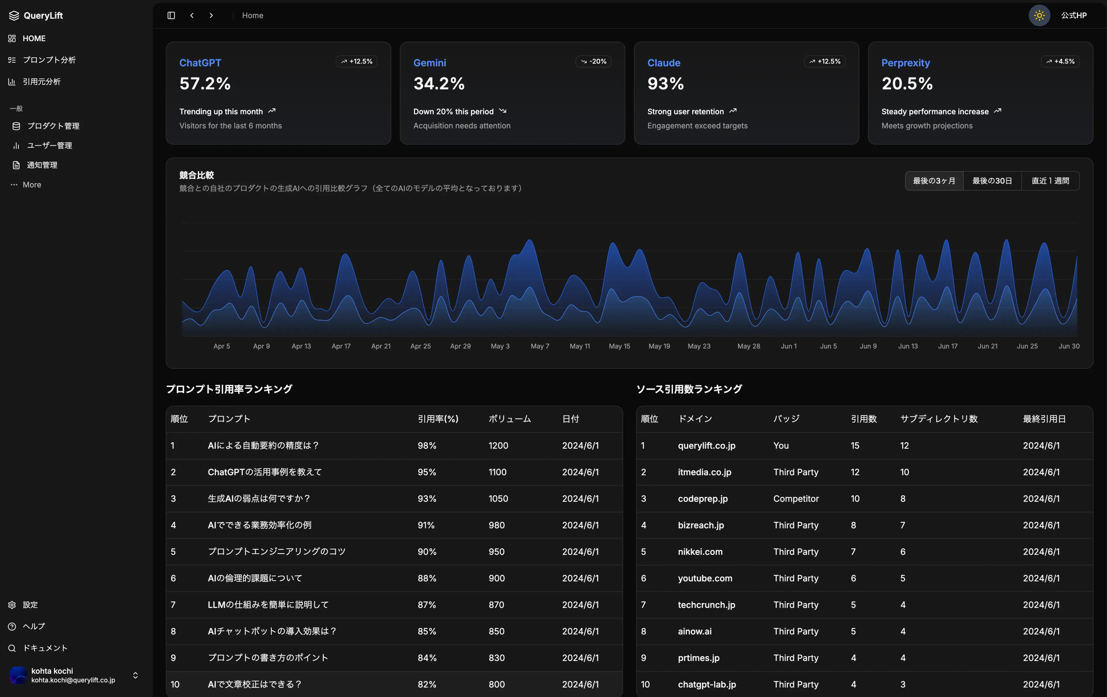This screenshot has height=697, width=1107.
Task: Select row ChatGPTの活用事例を教えて
Action: pos(394,472)
